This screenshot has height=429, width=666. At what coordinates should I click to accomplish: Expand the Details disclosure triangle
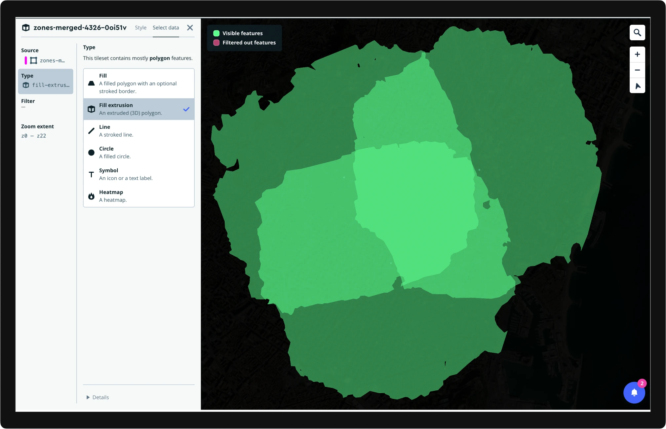(x=88, y=397)
